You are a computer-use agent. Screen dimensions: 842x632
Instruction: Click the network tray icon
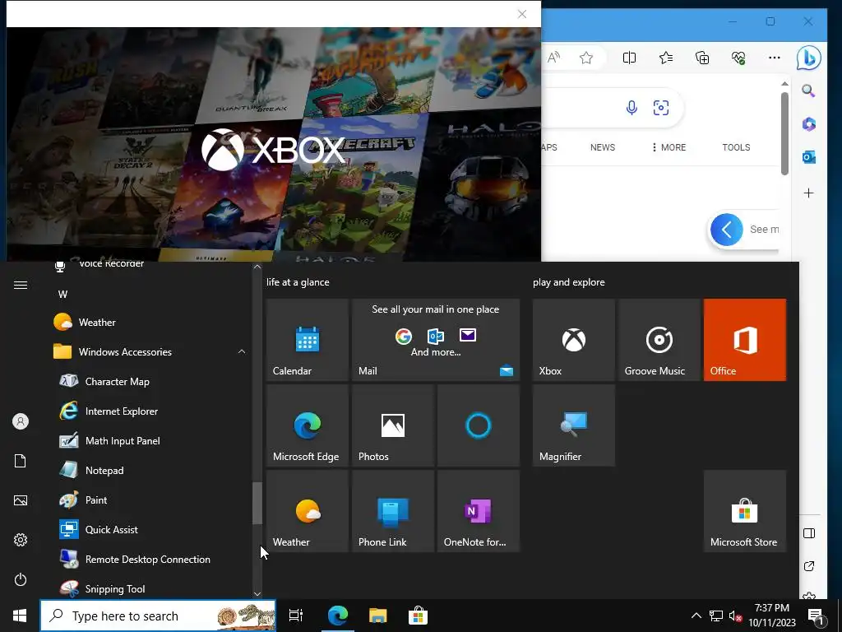tap(716, 616)
